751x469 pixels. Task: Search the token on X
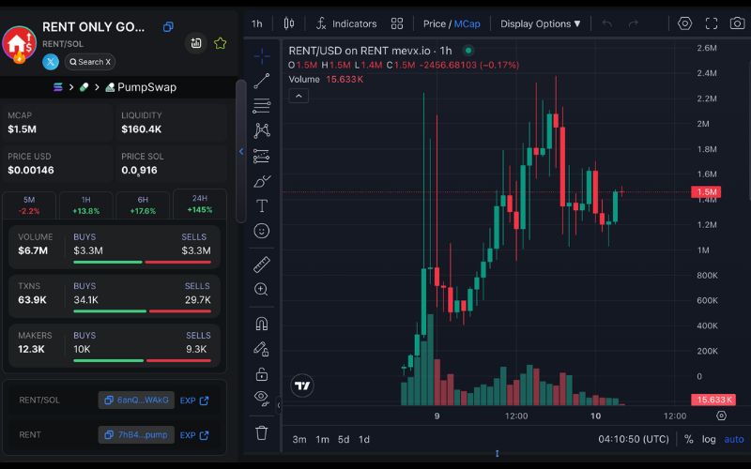(x=90, y=62)
